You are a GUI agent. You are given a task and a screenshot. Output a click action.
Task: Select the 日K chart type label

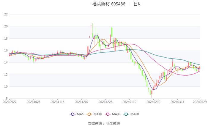click(x=137, y=4)
